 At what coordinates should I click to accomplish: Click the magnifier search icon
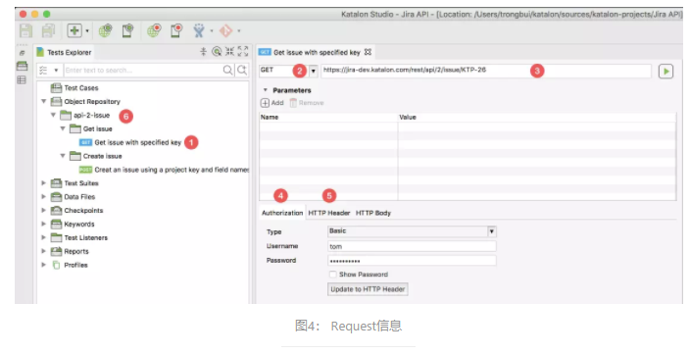[227, 70]
